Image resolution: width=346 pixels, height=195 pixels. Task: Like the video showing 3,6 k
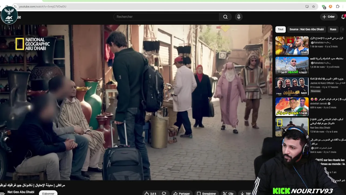(150, 193)
